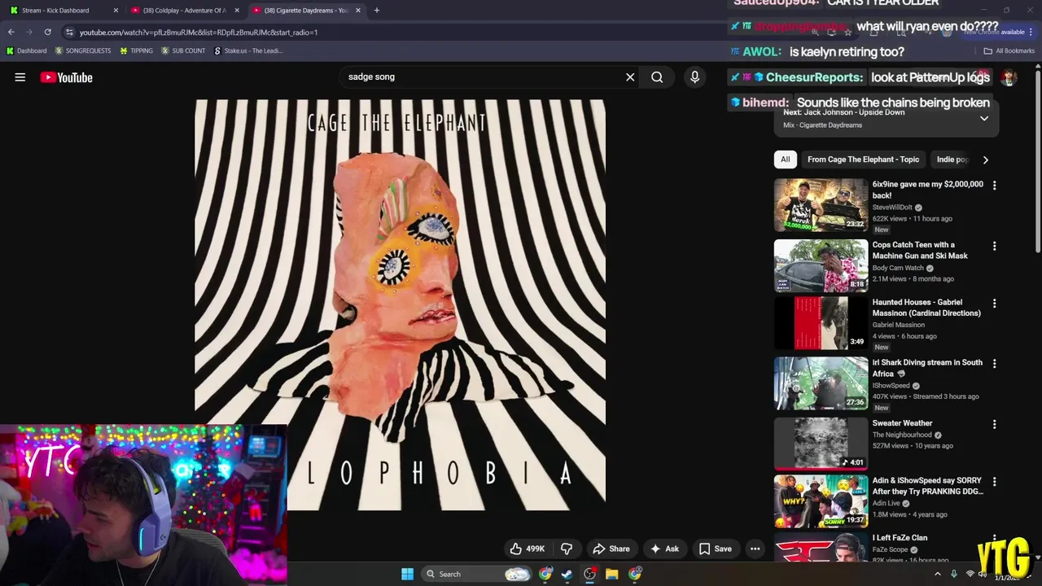Open the SUB COUNT bookmark
Screen dimensions: 1042x586
183,50
